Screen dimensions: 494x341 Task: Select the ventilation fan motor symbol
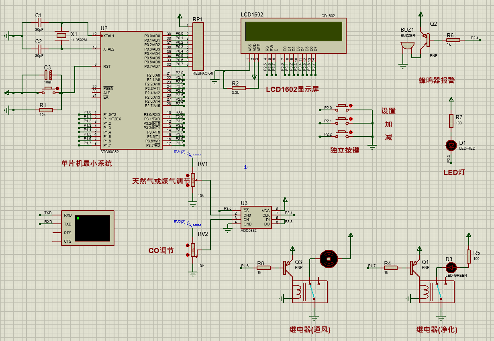point(329,259)
